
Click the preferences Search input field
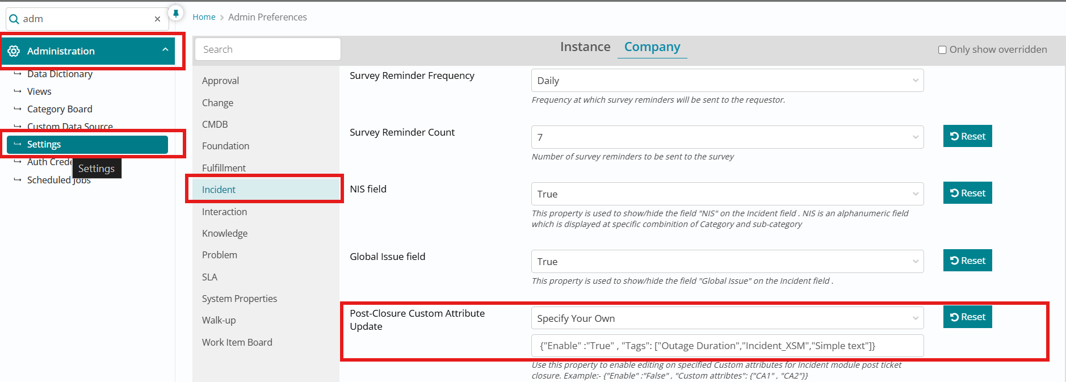click(267, 49)
